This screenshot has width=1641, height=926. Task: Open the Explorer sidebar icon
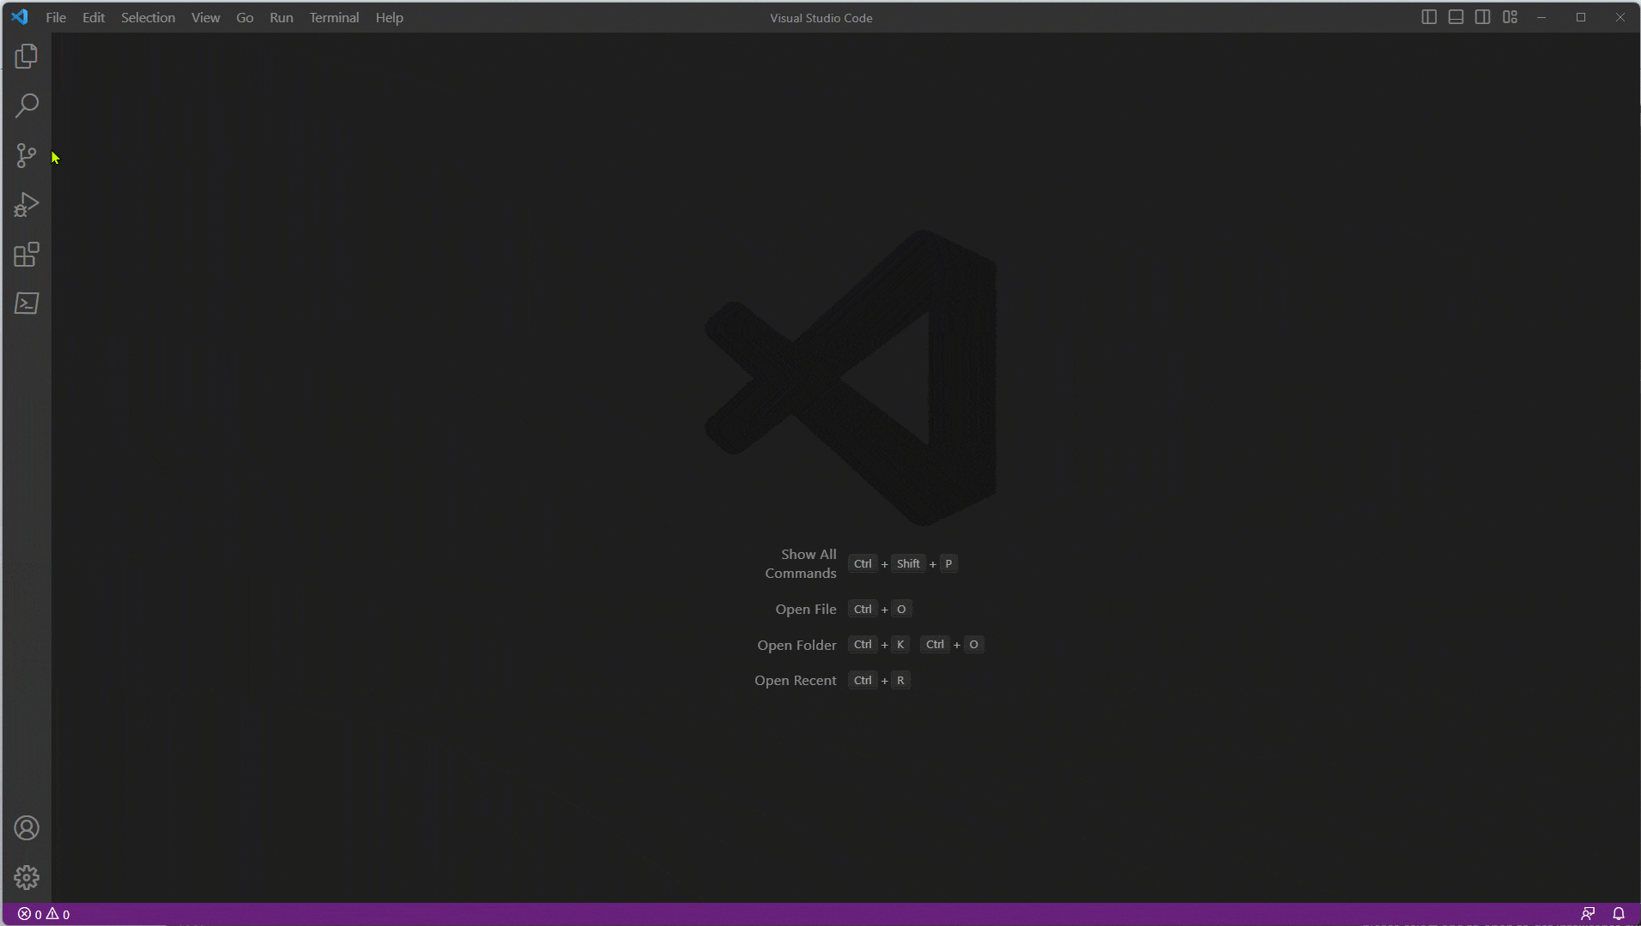point(26,56)
